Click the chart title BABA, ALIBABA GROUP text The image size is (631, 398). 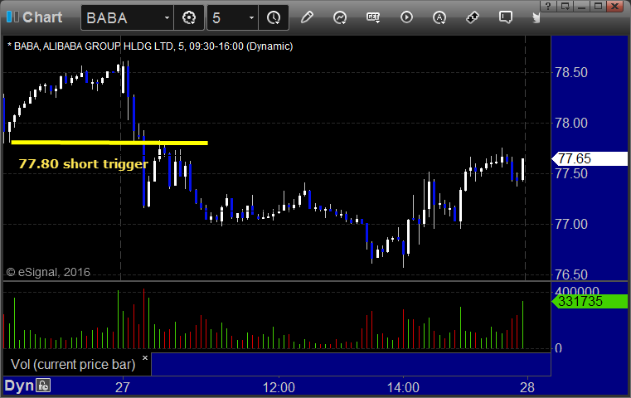(150, 46)
